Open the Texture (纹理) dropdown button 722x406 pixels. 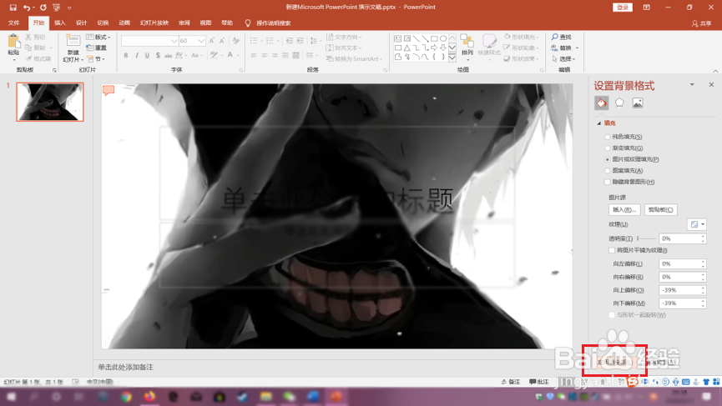pyautogui.click(x=697, y=224)
